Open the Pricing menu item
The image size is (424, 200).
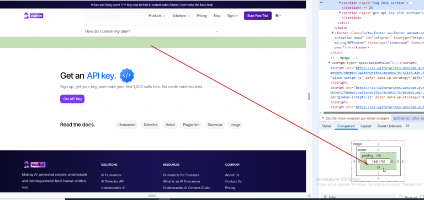[202, 15]
